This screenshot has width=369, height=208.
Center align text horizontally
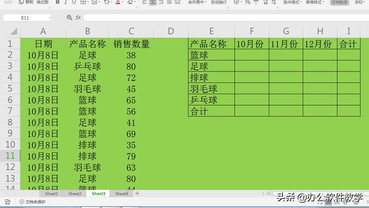(x=153, y=2)
